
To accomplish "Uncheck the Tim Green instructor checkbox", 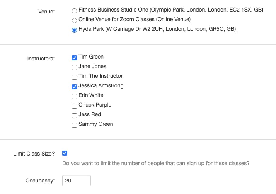I will (74, 58).
